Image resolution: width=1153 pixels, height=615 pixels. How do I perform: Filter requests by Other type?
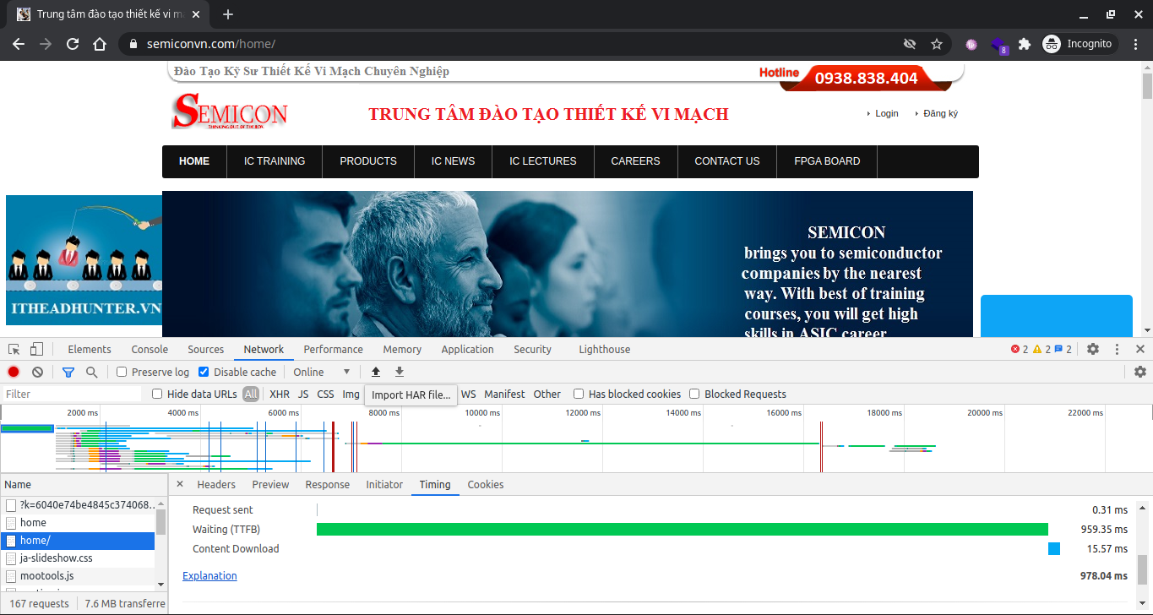[x=547, y=395]
